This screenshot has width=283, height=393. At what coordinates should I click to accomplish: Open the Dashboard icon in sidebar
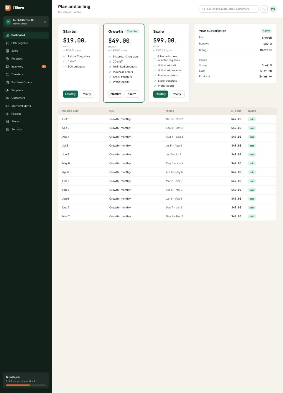tap(7, 35)
